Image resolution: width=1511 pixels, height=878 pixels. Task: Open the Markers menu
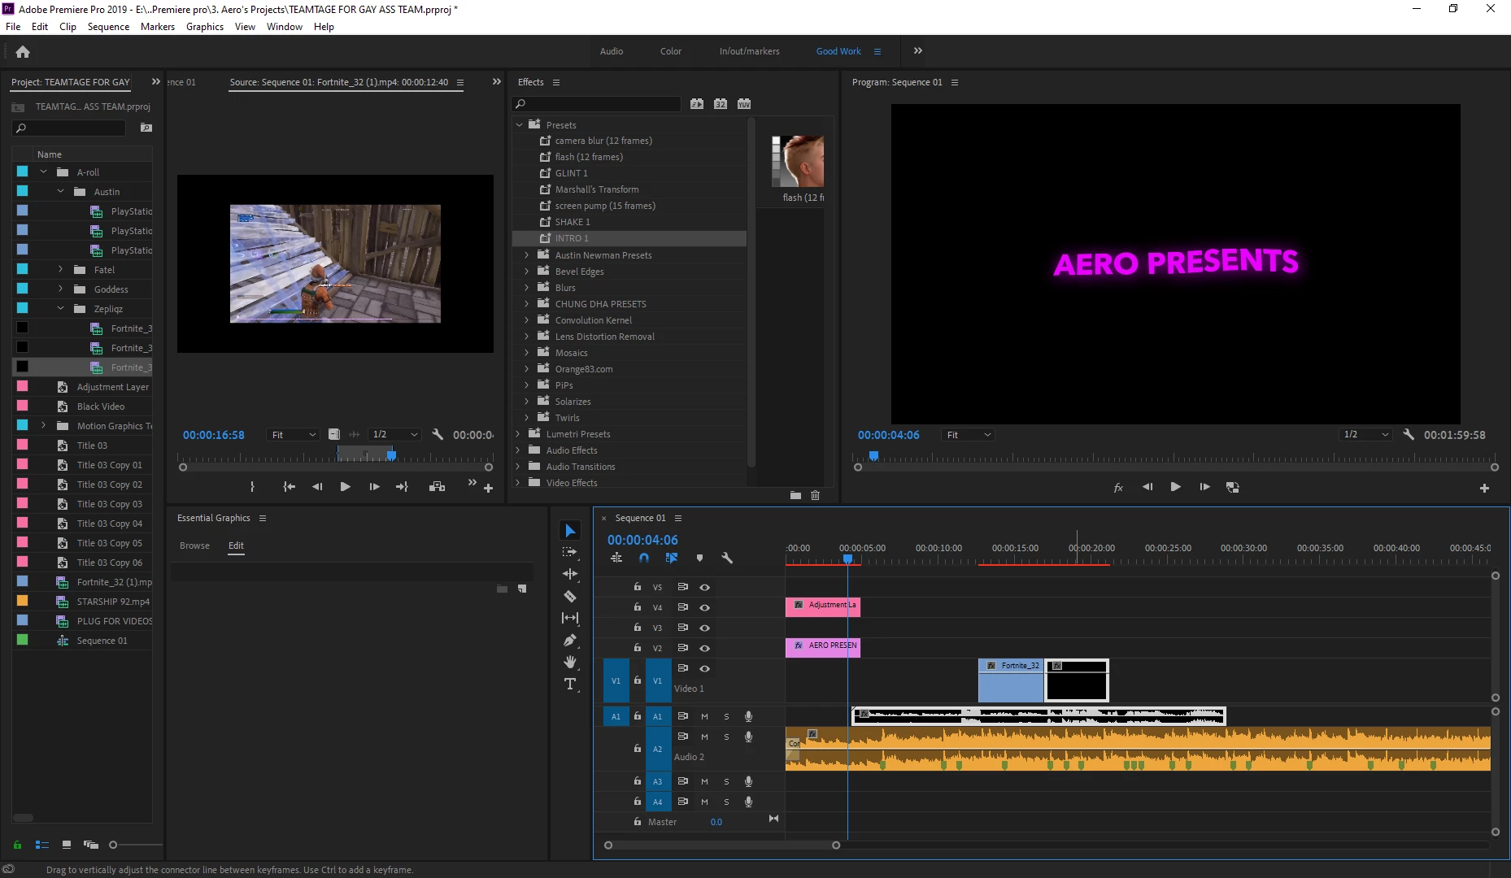click(158, 27)
